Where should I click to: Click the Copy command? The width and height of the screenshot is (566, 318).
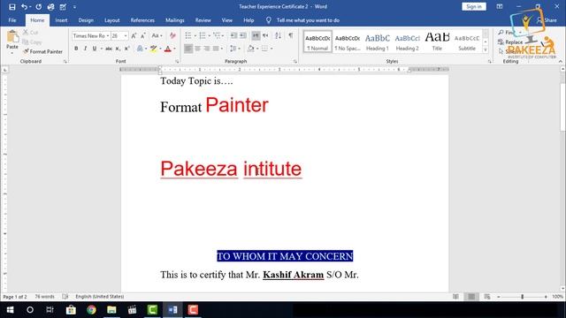coord(32,42)
